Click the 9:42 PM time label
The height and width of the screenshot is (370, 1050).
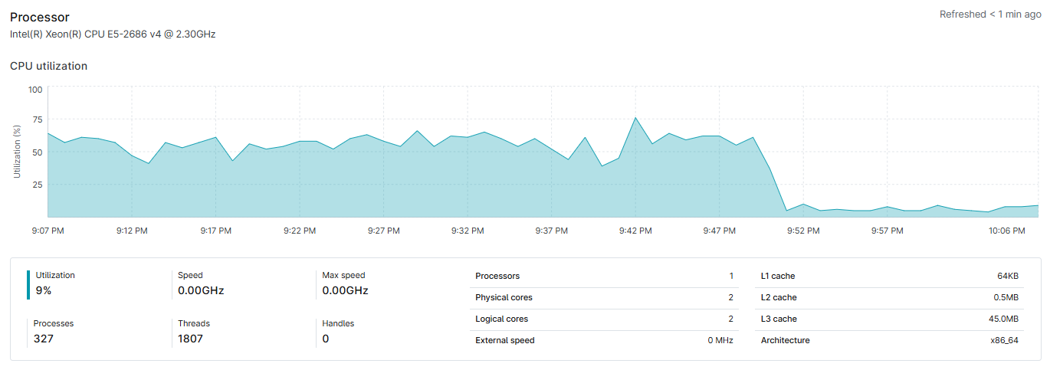(635, 231)
